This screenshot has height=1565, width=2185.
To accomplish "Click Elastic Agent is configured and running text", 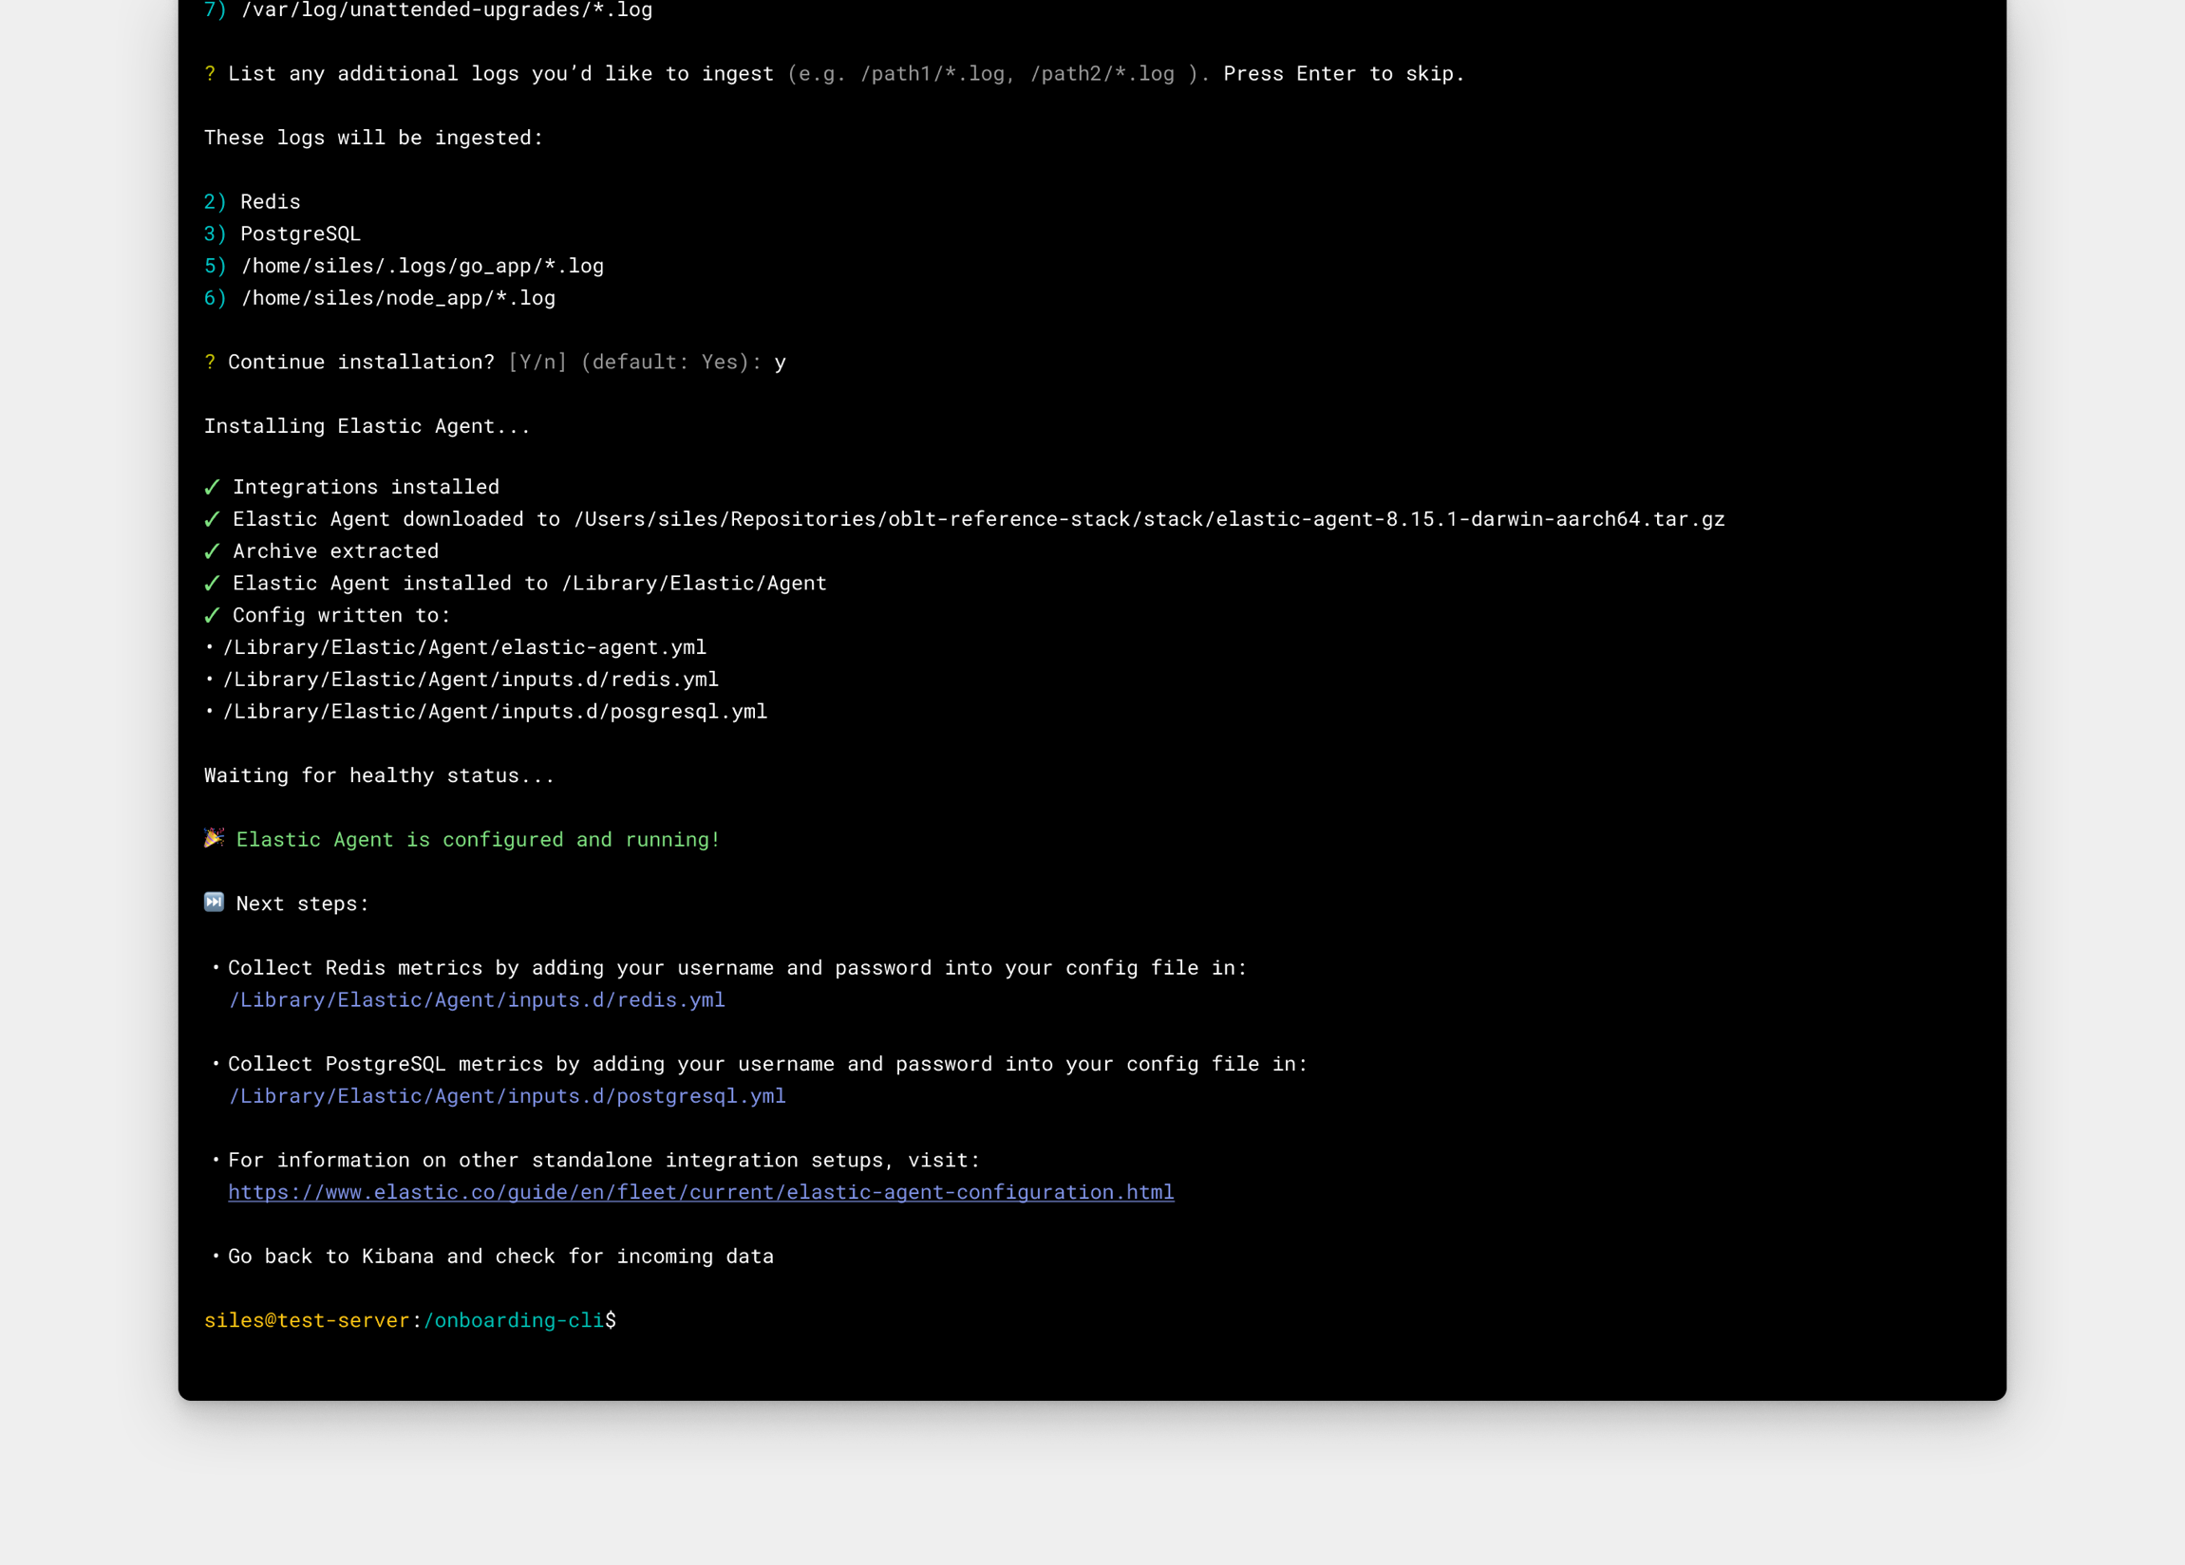I will click(478, 840).
